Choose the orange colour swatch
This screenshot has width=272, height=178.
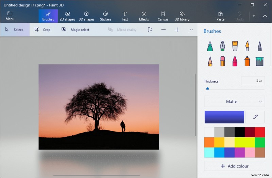[209, 142]
